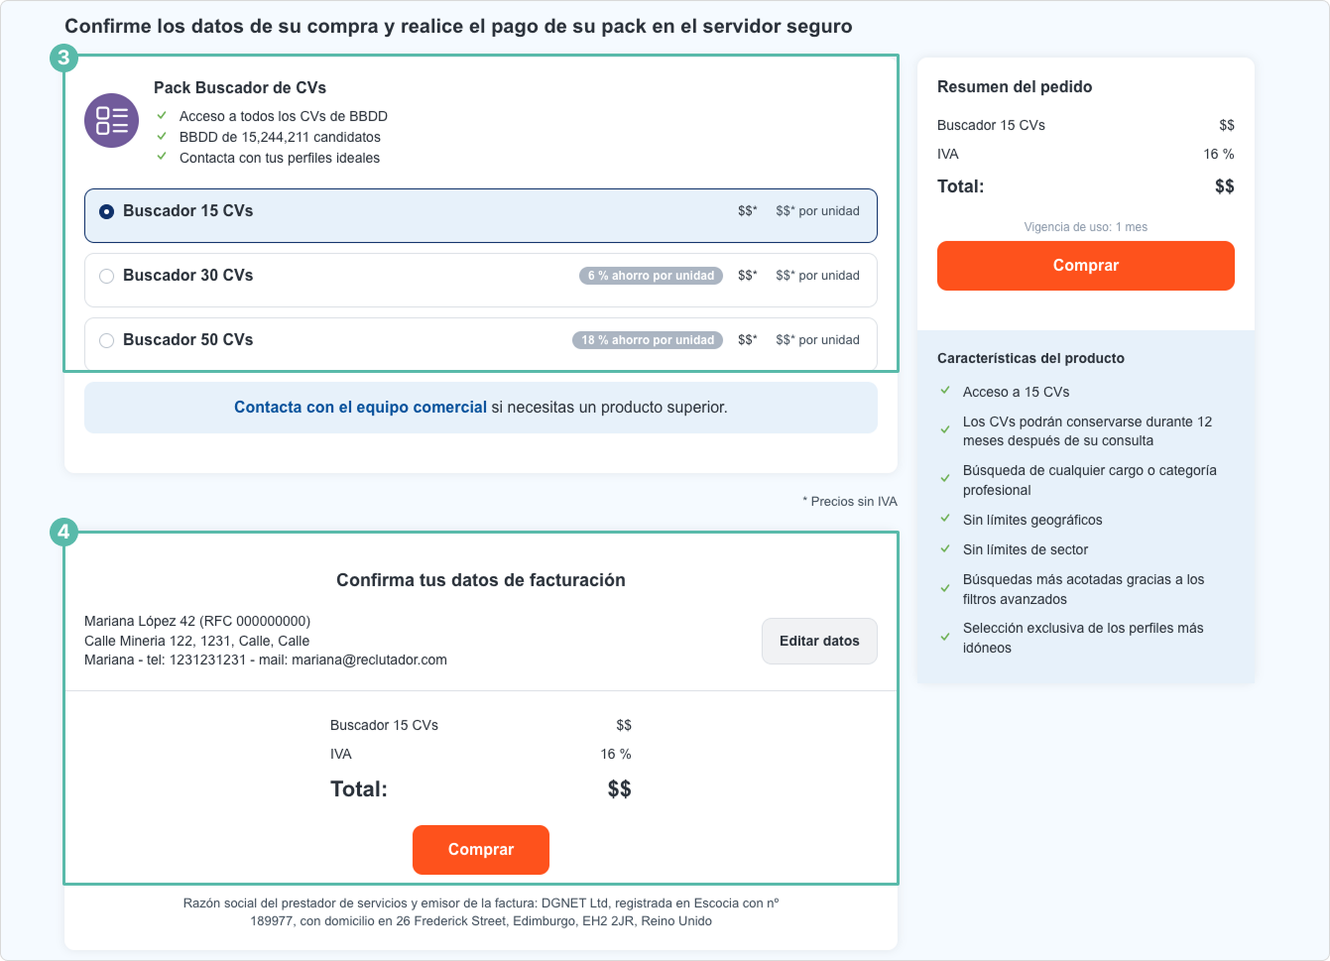
Task: Click the step 3 numbered badge
Action: [64, 59]
